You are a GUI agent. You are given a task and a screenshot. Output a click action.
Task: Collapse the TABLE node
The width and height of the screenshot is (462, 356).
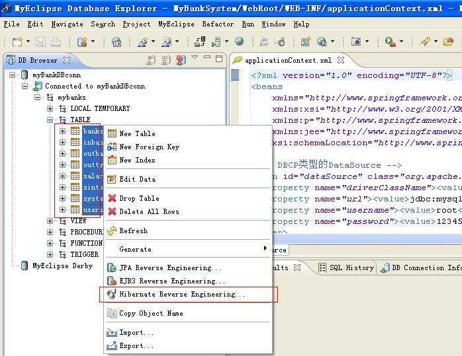point(50,120)
